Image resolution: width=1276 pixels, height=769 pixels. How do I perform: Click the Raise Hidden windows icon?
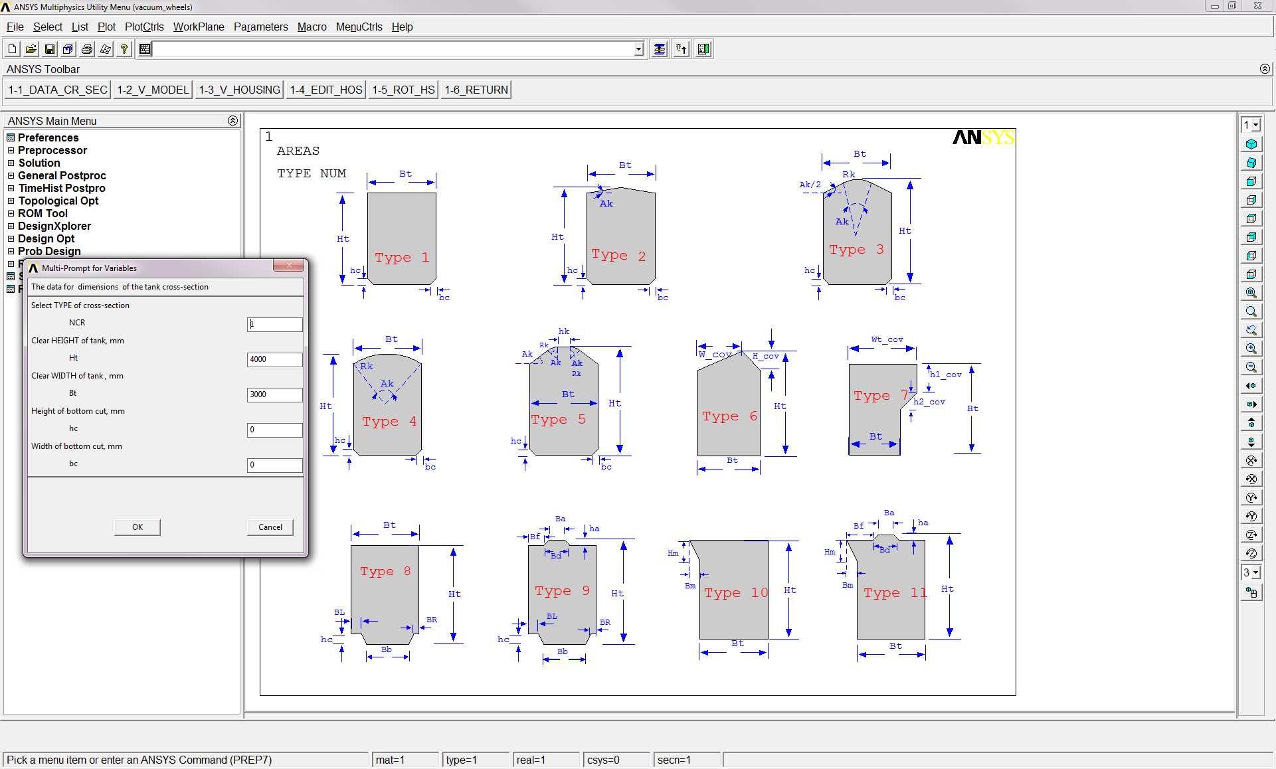coord(659,49)
